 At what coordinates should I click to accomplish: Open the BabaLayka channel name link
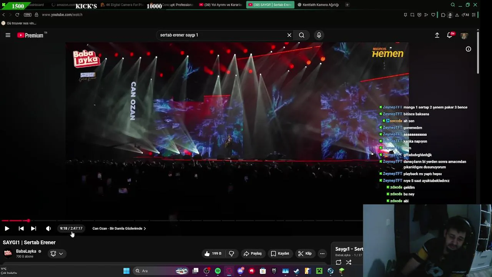click(x=26, y=251)
